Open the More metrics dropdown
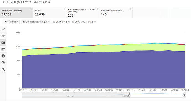This screenshot has width=191, height=101. coord(11,22)
